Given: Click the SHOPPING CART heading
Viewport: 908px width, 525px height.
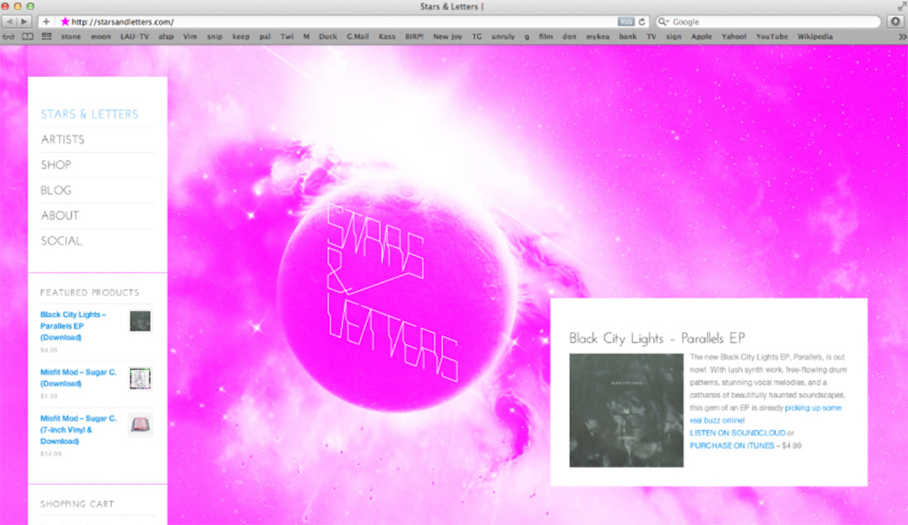Looking at the screenshot, I should pyautogui.click(x=77, y=504).
